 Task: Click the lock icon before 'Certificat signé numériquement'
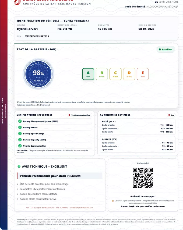(113, 201)
